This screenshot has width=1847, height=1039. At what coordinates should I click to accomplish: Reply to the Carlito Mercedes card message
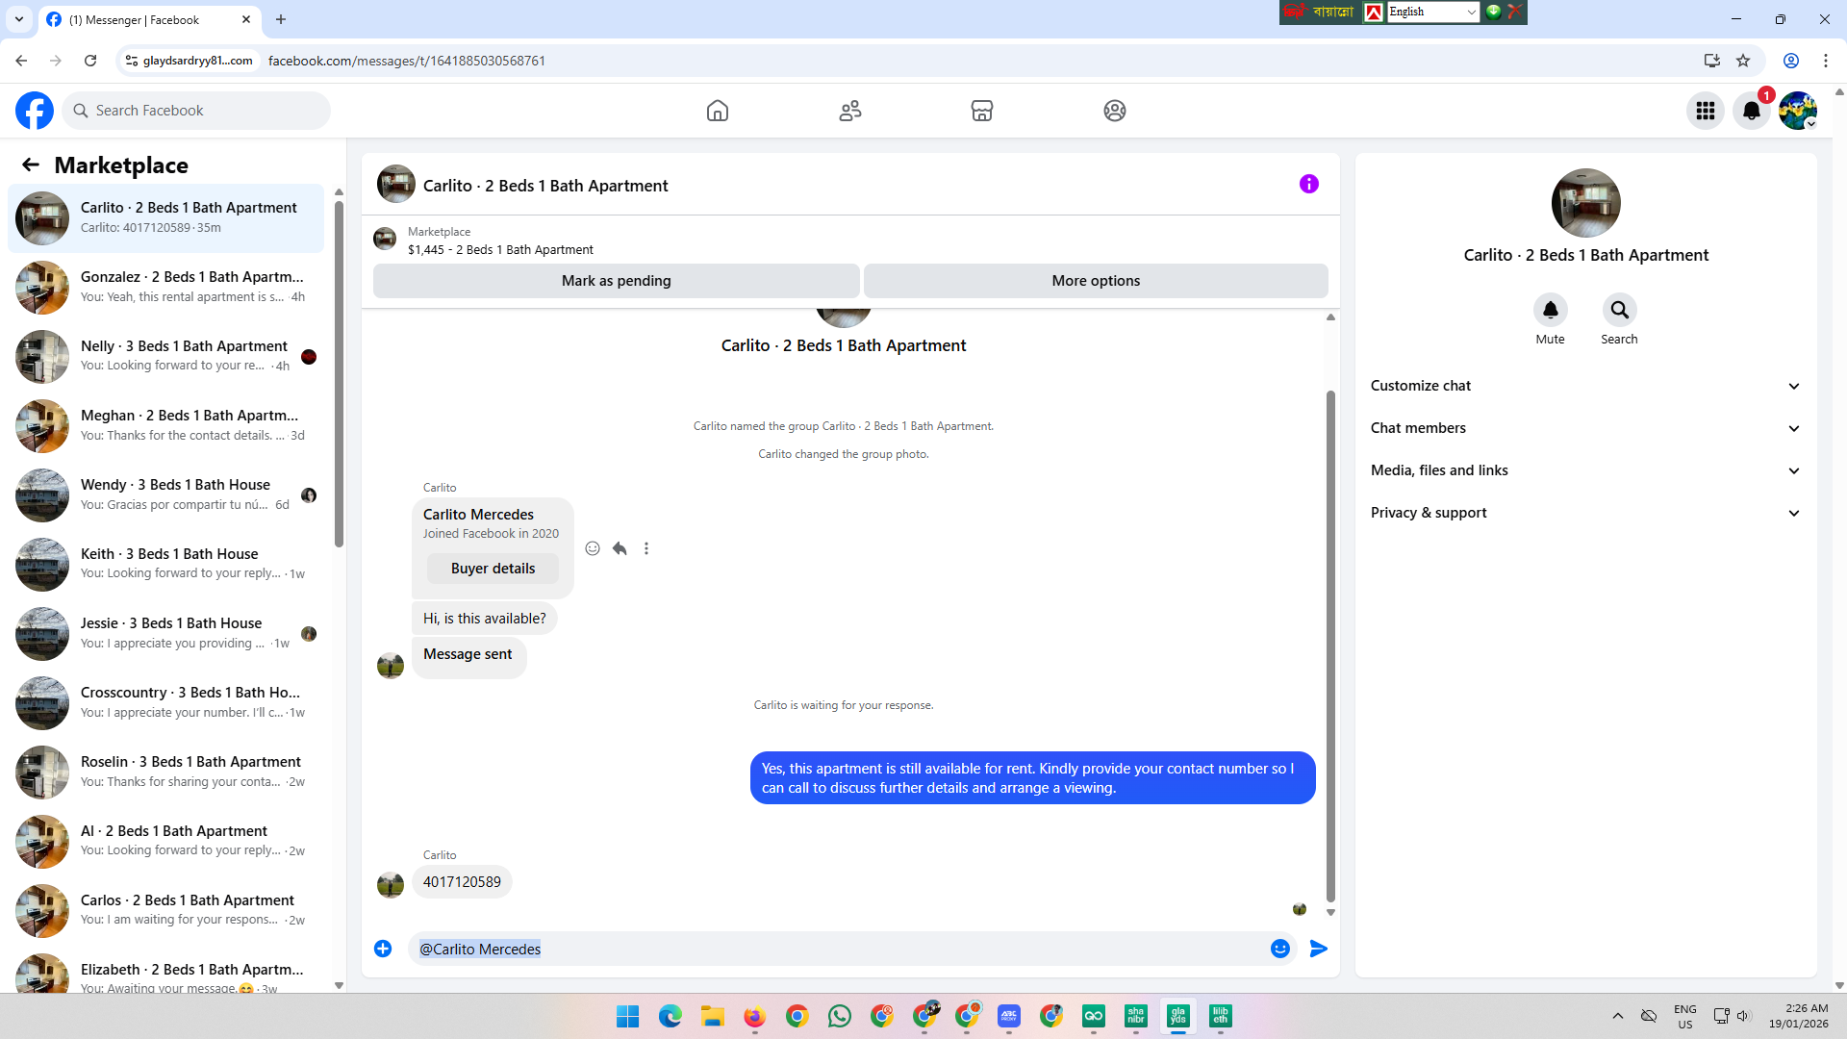tap(620, 548)
